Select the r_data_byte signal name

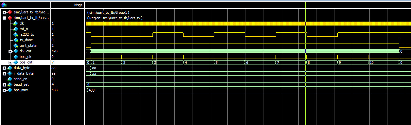[24, 73]
